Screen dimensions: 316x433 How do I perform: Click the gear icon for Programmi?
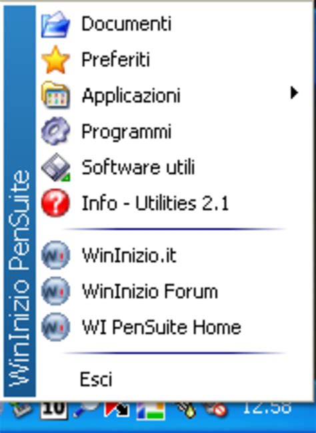(x=55, y=131)
